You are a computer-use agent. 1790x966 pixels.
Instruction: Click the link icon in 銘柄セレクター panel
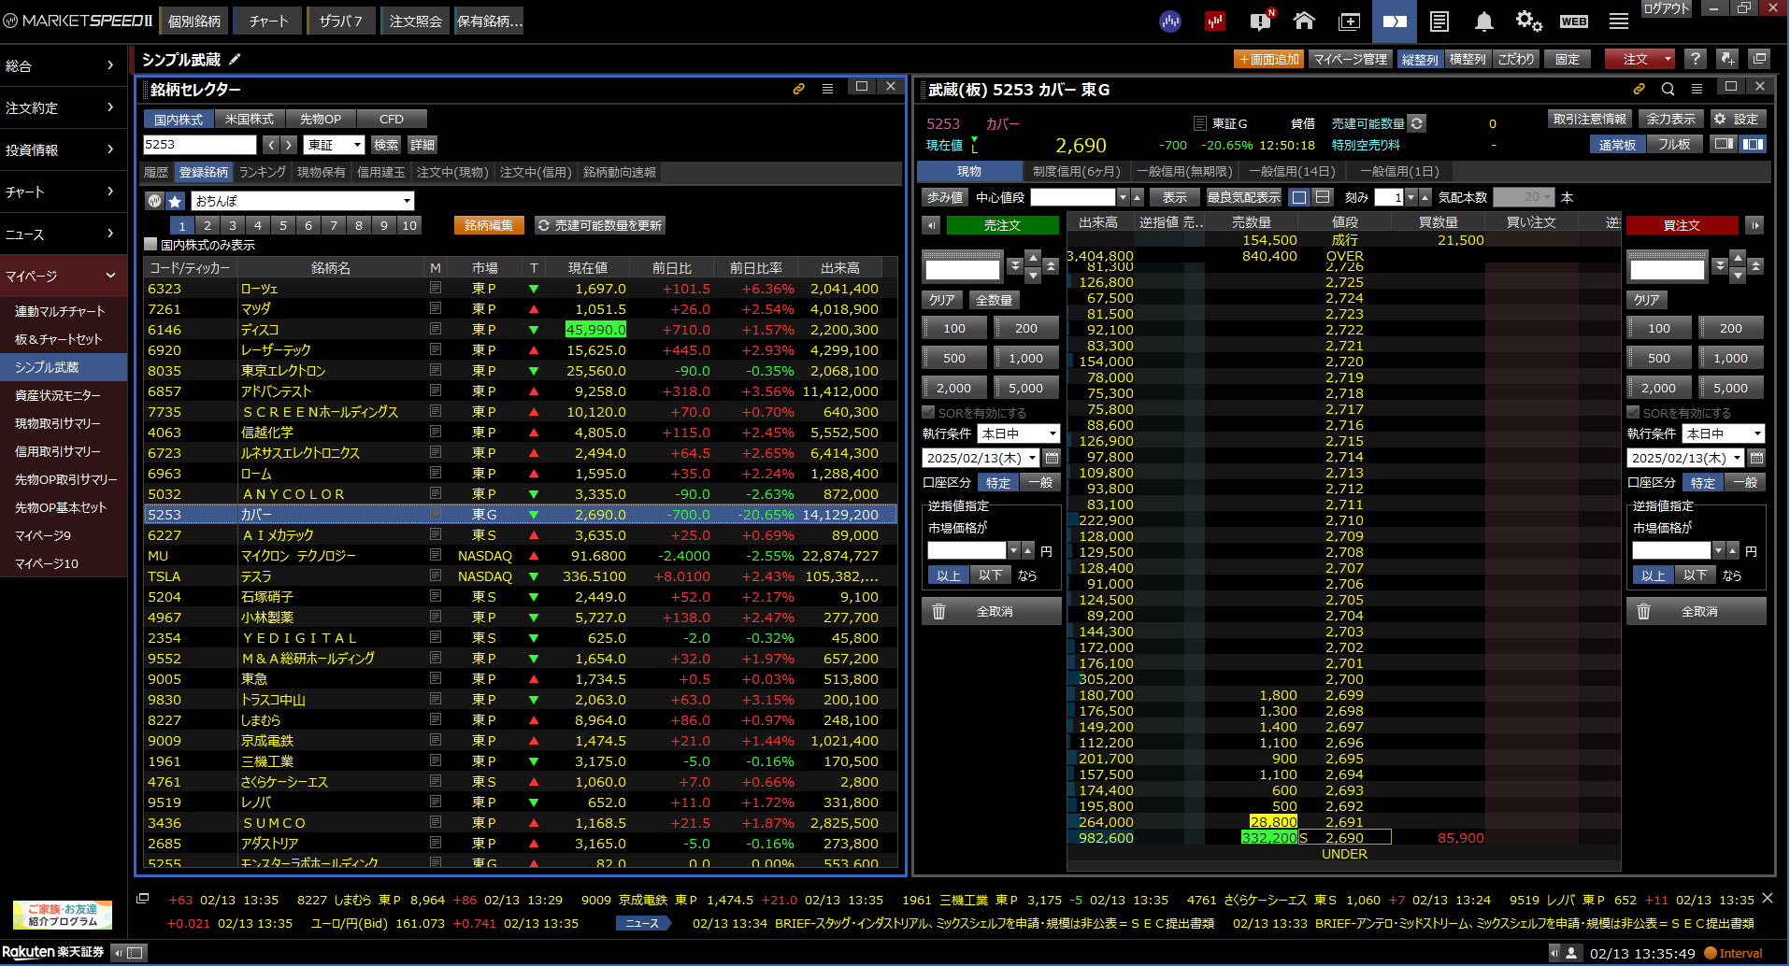pos(799,89)
